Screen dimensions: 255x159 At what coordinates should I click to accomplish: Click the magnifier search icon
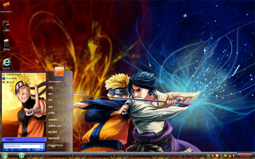pyautogui.click(x=41, y=146)
